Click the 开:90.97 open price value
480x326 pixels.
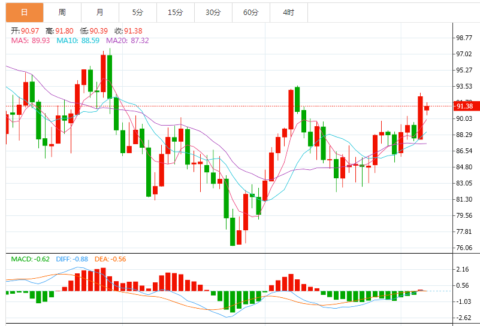coord(25,31)
